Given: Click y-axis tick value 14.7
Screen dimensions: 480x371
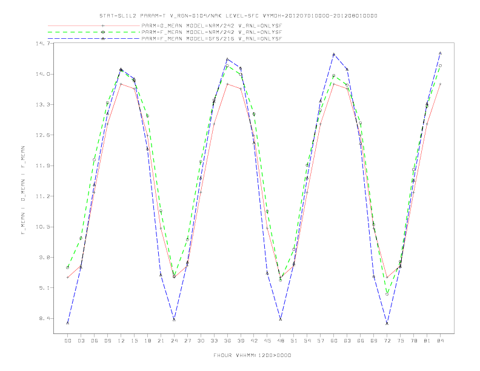Looking at the screenshot, I should (42, 44).
